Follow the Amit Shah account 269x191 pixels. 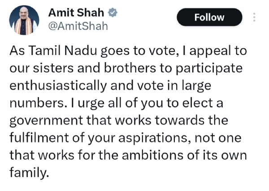(x=209, y=17)
